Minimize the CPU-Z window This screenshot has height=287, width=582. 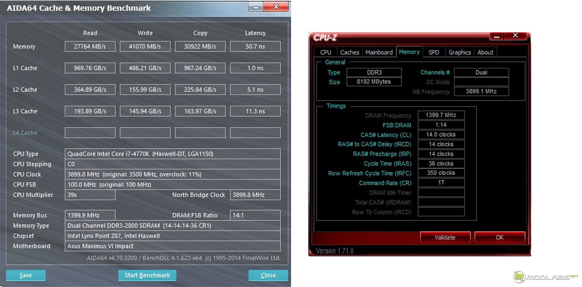pyautogui.click(x=497, y=36)
